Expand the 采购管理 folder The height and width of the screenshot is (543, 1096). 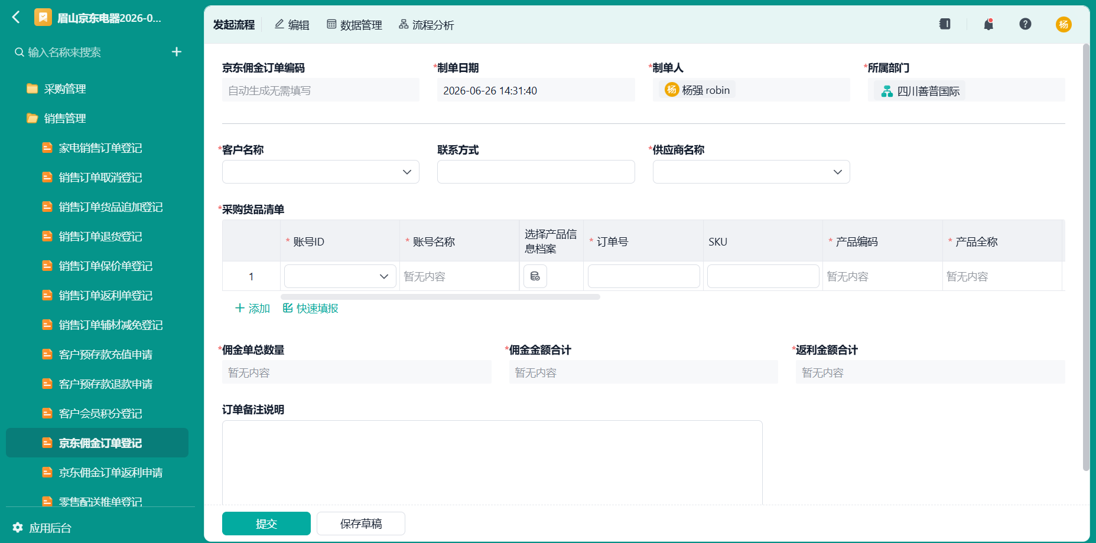tap(65, 89)
